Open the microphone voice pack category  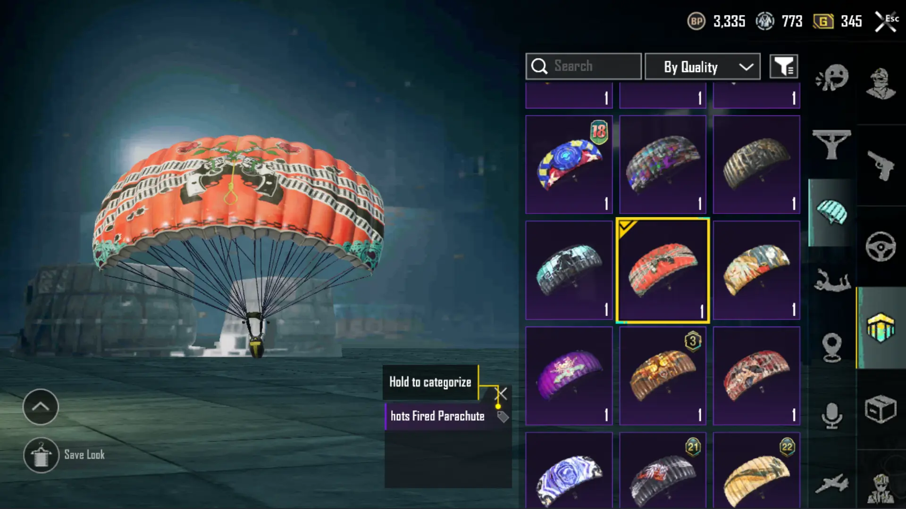832,416
